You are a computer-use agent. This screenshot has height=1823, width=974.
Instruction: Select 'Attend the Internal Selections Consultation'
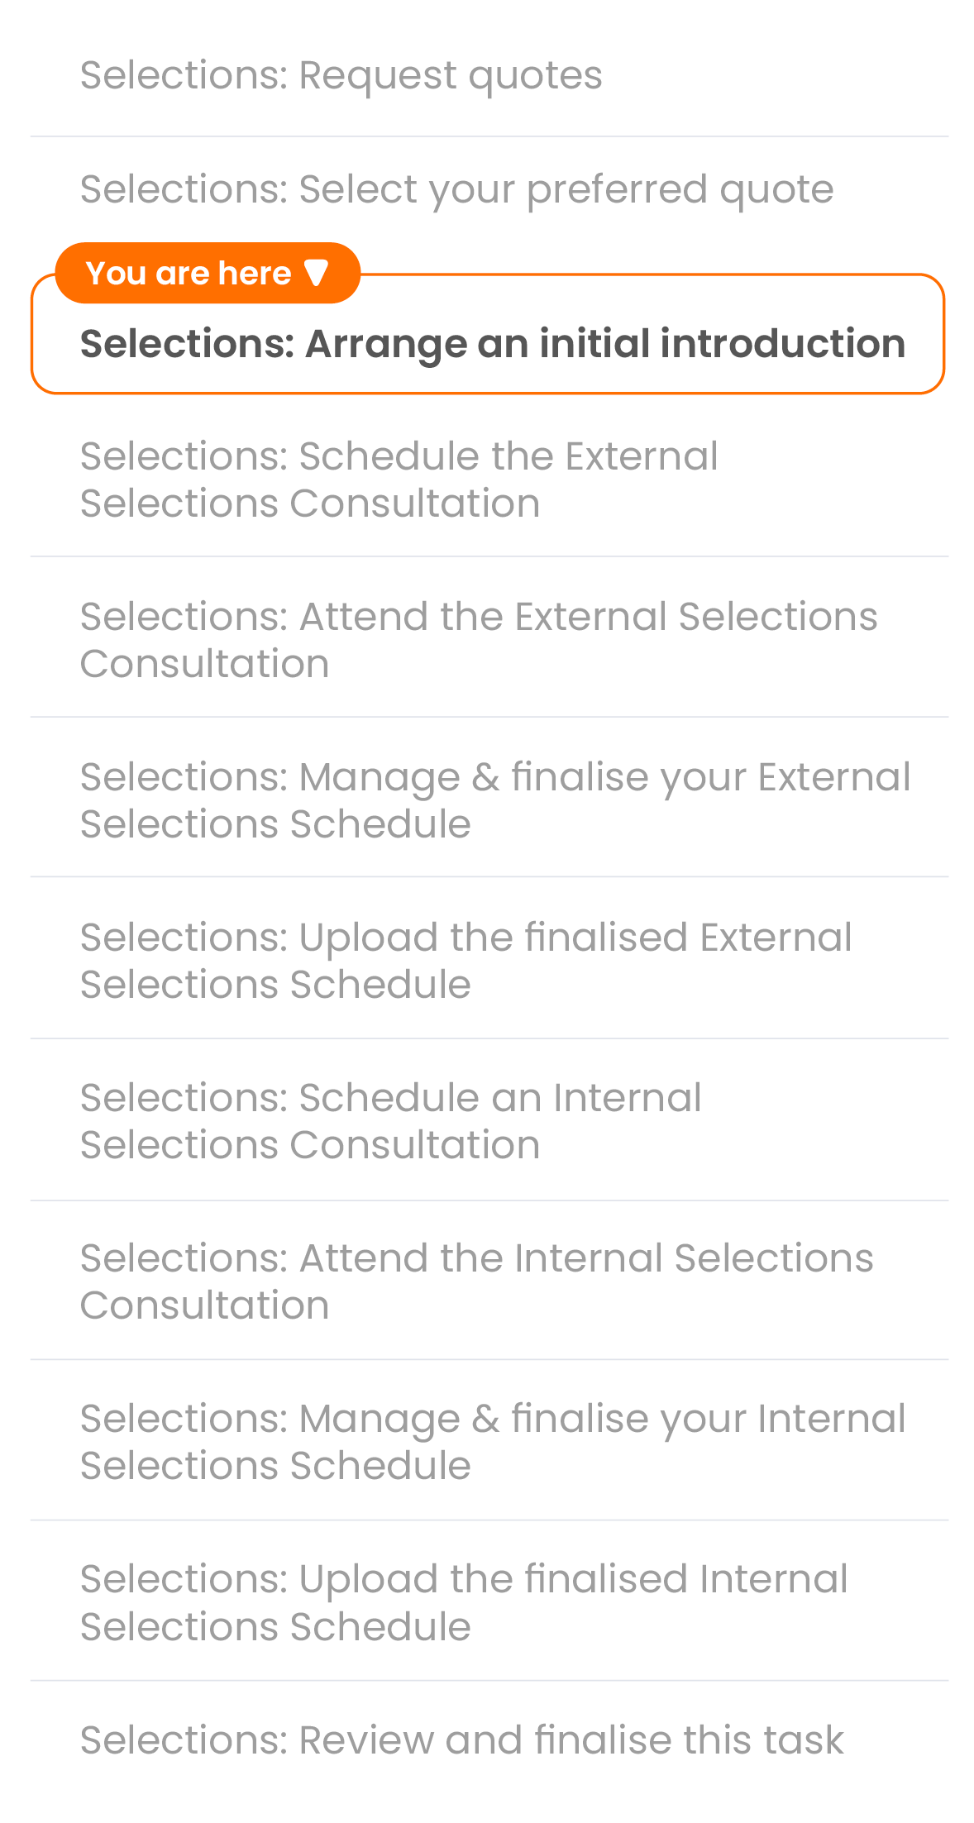(x=476, y=1281)
